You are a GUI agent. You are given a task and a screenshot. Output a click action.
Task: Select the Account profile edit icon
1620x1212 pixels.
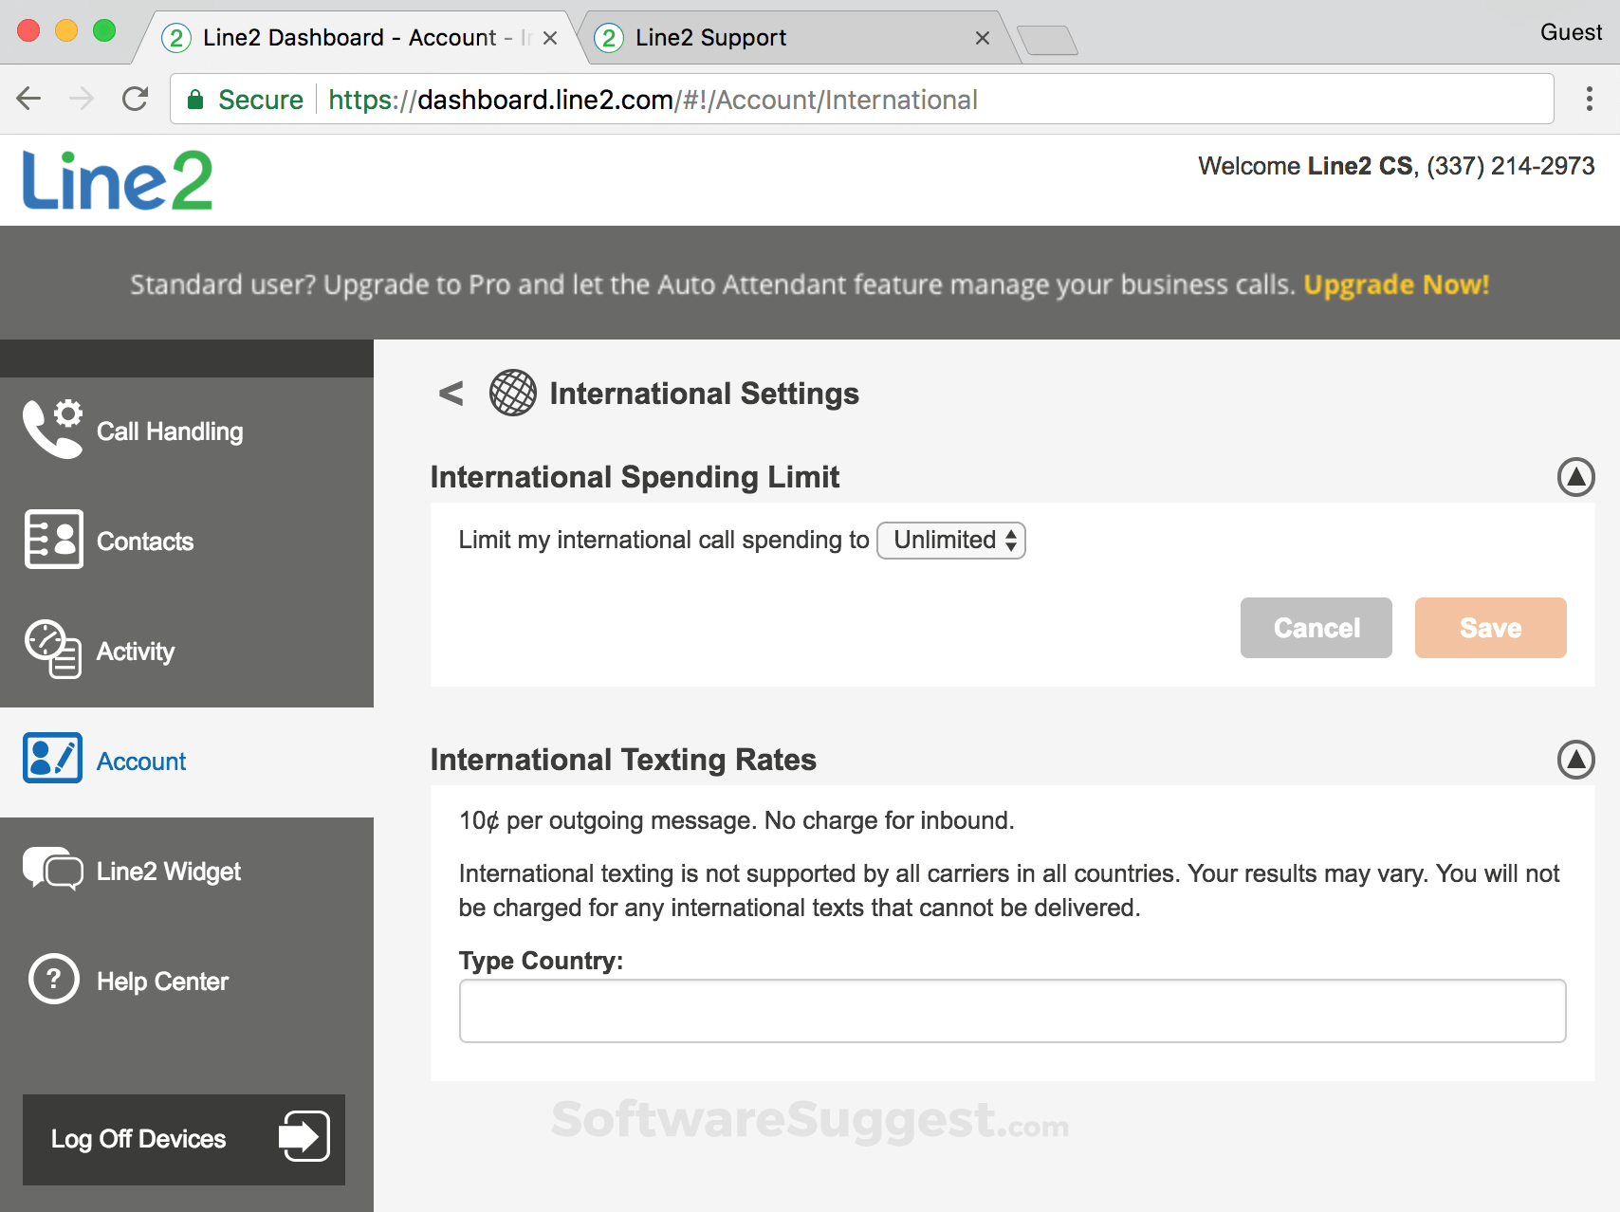(53, 759)
